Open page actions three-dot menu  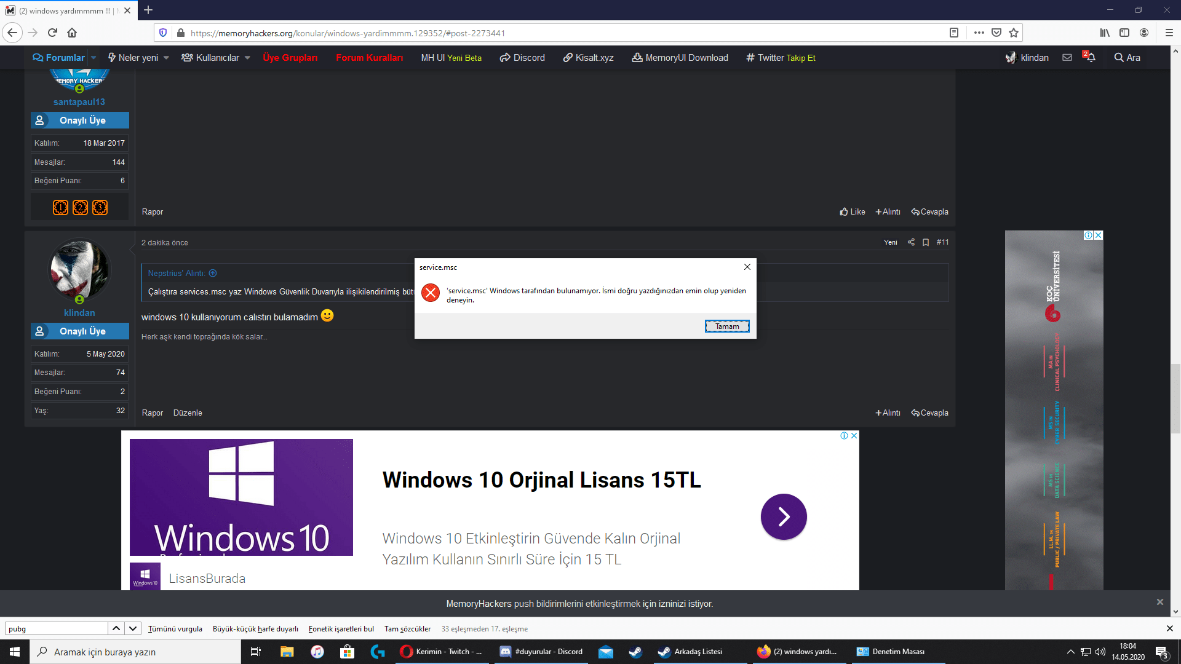[979, 33]
